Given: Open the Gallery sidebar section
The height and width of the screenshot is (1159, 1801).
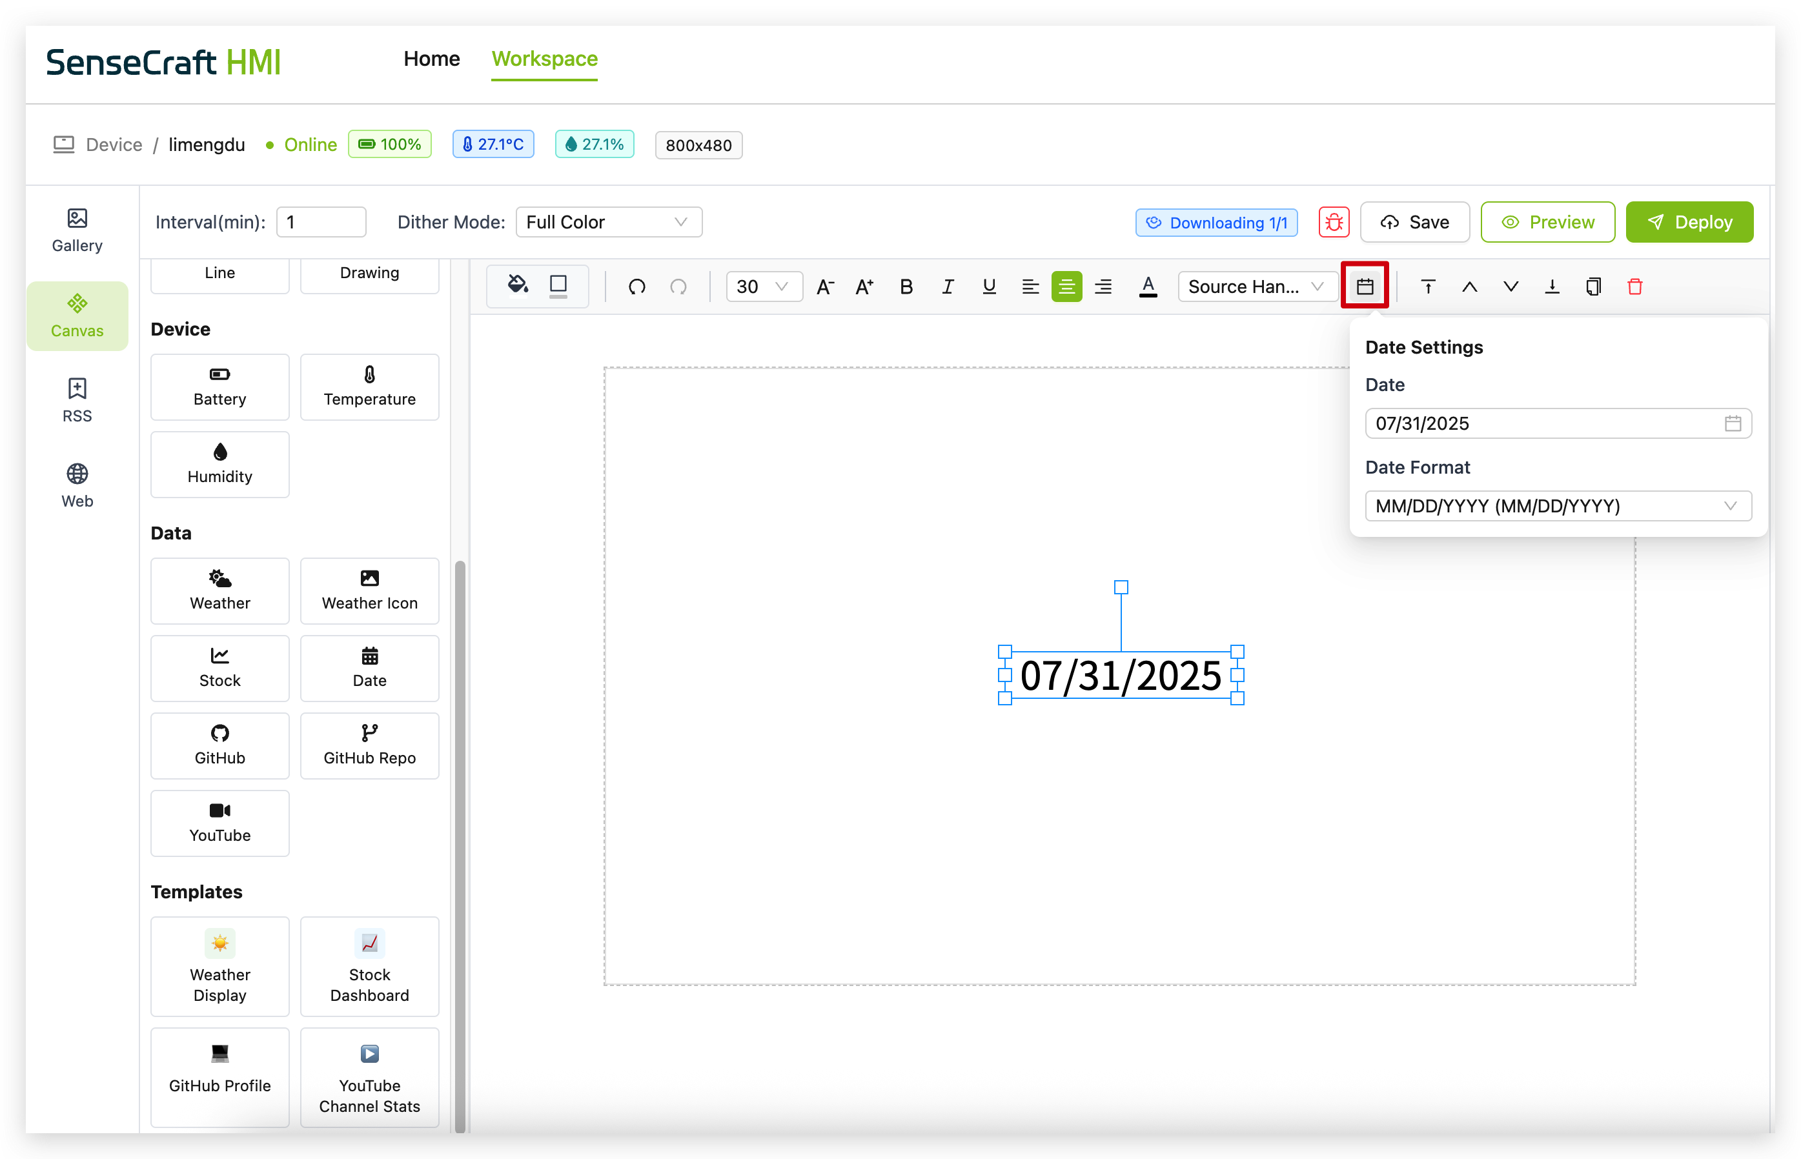Looking at the screenshot, I should [77, 230].
